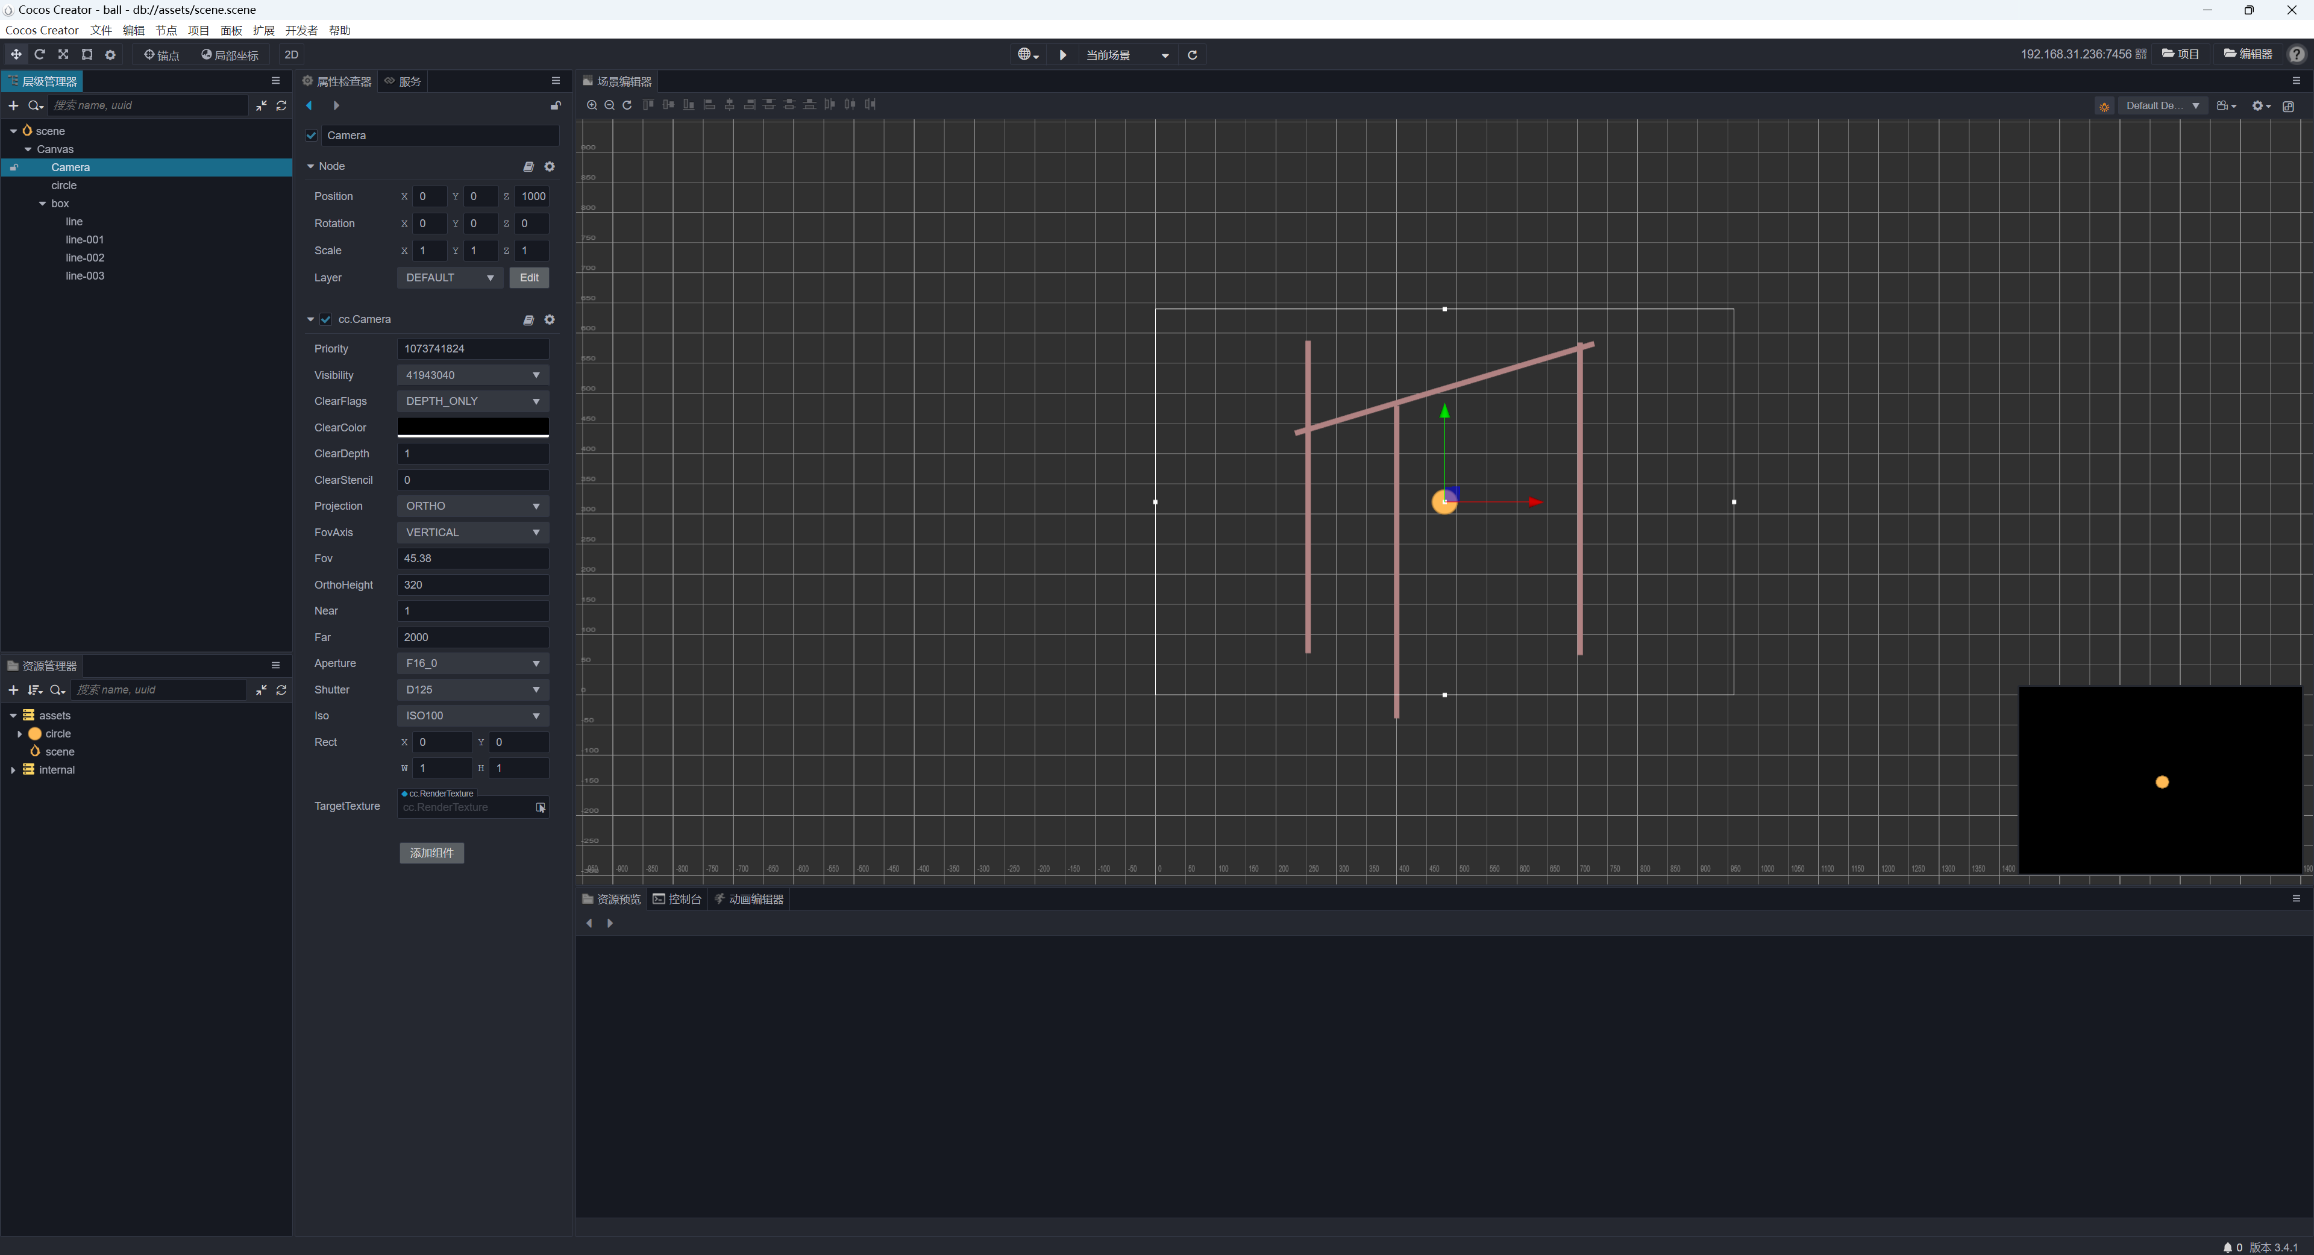
Task: Toggle the 2D view mode button
Action: click(291, 55)
